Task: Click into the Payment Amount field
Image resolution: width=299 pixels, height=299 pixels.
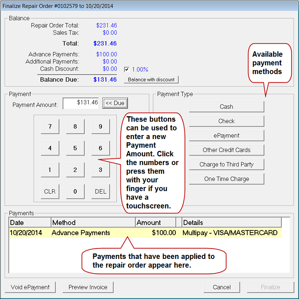Action: tap(81, 103)
